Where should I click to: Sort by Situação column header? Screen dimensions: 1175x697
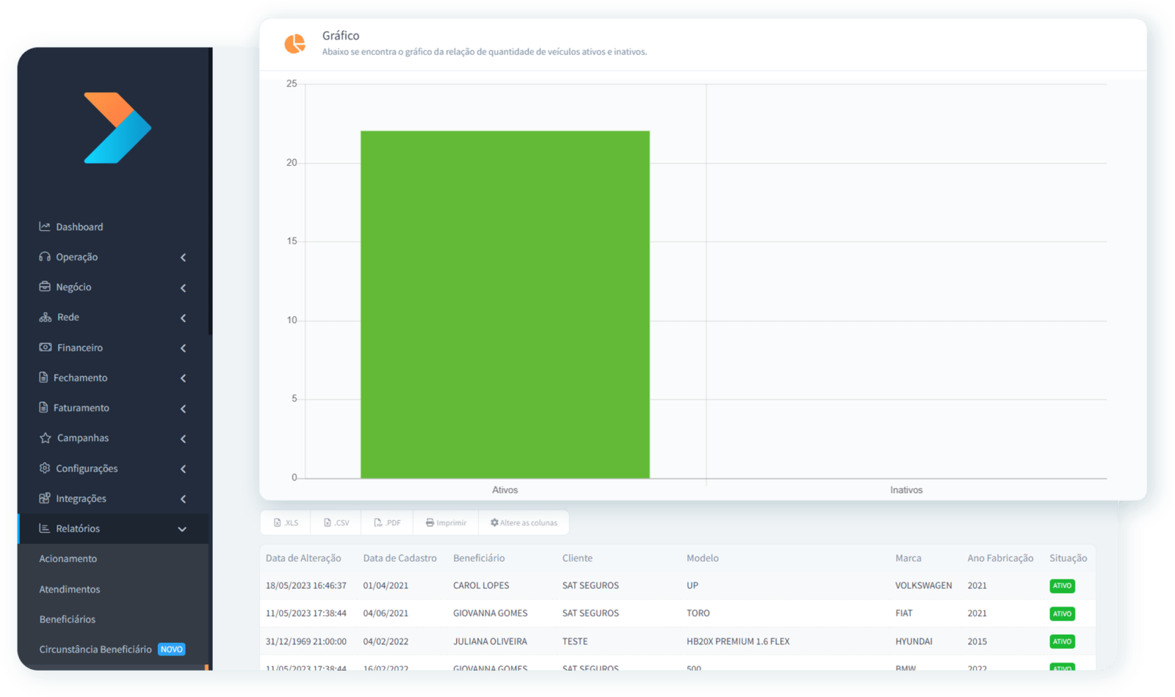[x=1069, y=558]
